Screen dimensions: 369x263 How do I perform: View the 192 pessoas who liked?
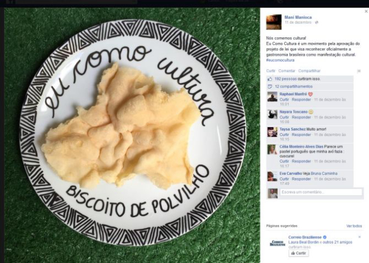pos(285,79)
